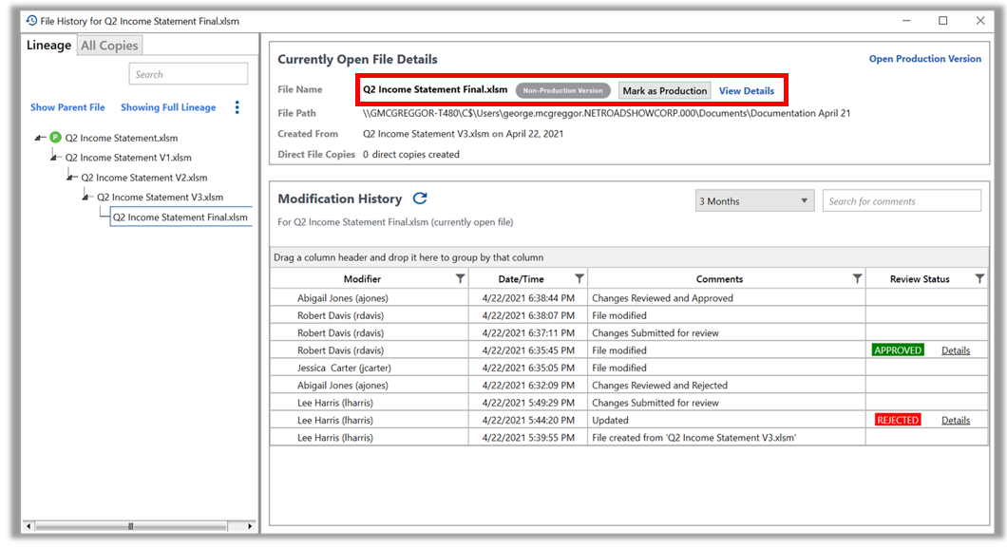Filter the Date/Time column
Viewport: 1007px width, 548px height.
pyautogui.click(x=579, y=278)
